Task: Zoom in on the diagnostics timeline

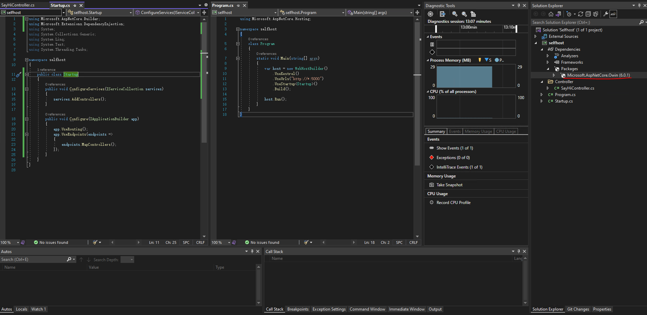Action: 455,14
